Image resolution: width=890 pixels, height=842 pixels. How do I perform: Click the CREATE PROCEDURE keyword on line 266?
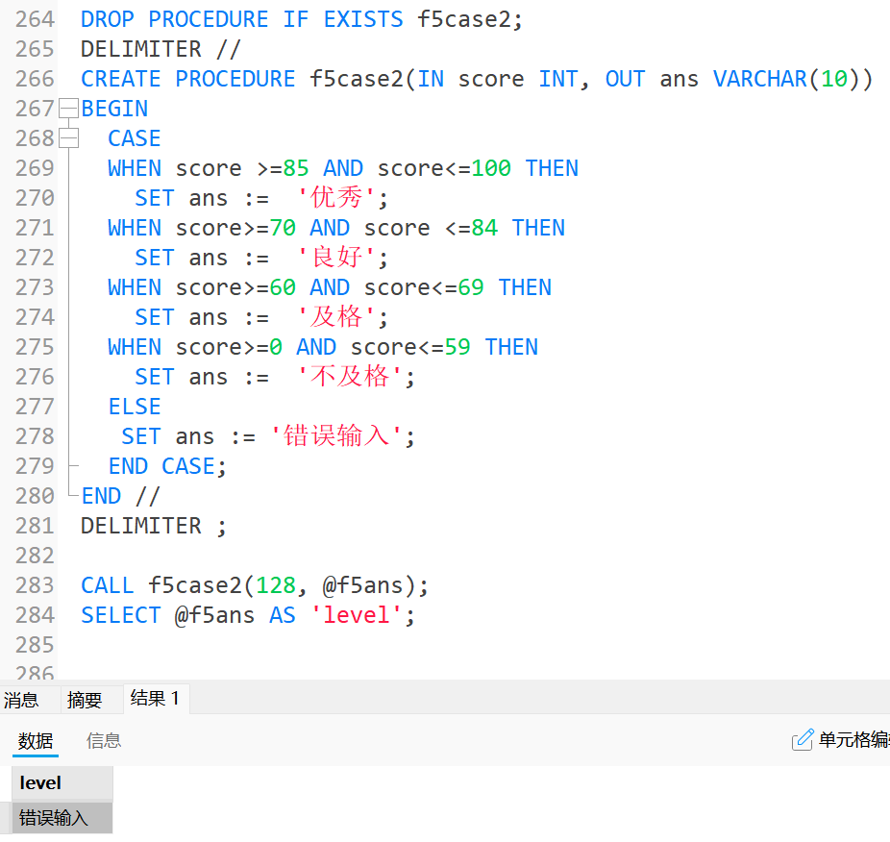(x=187, y=79)
